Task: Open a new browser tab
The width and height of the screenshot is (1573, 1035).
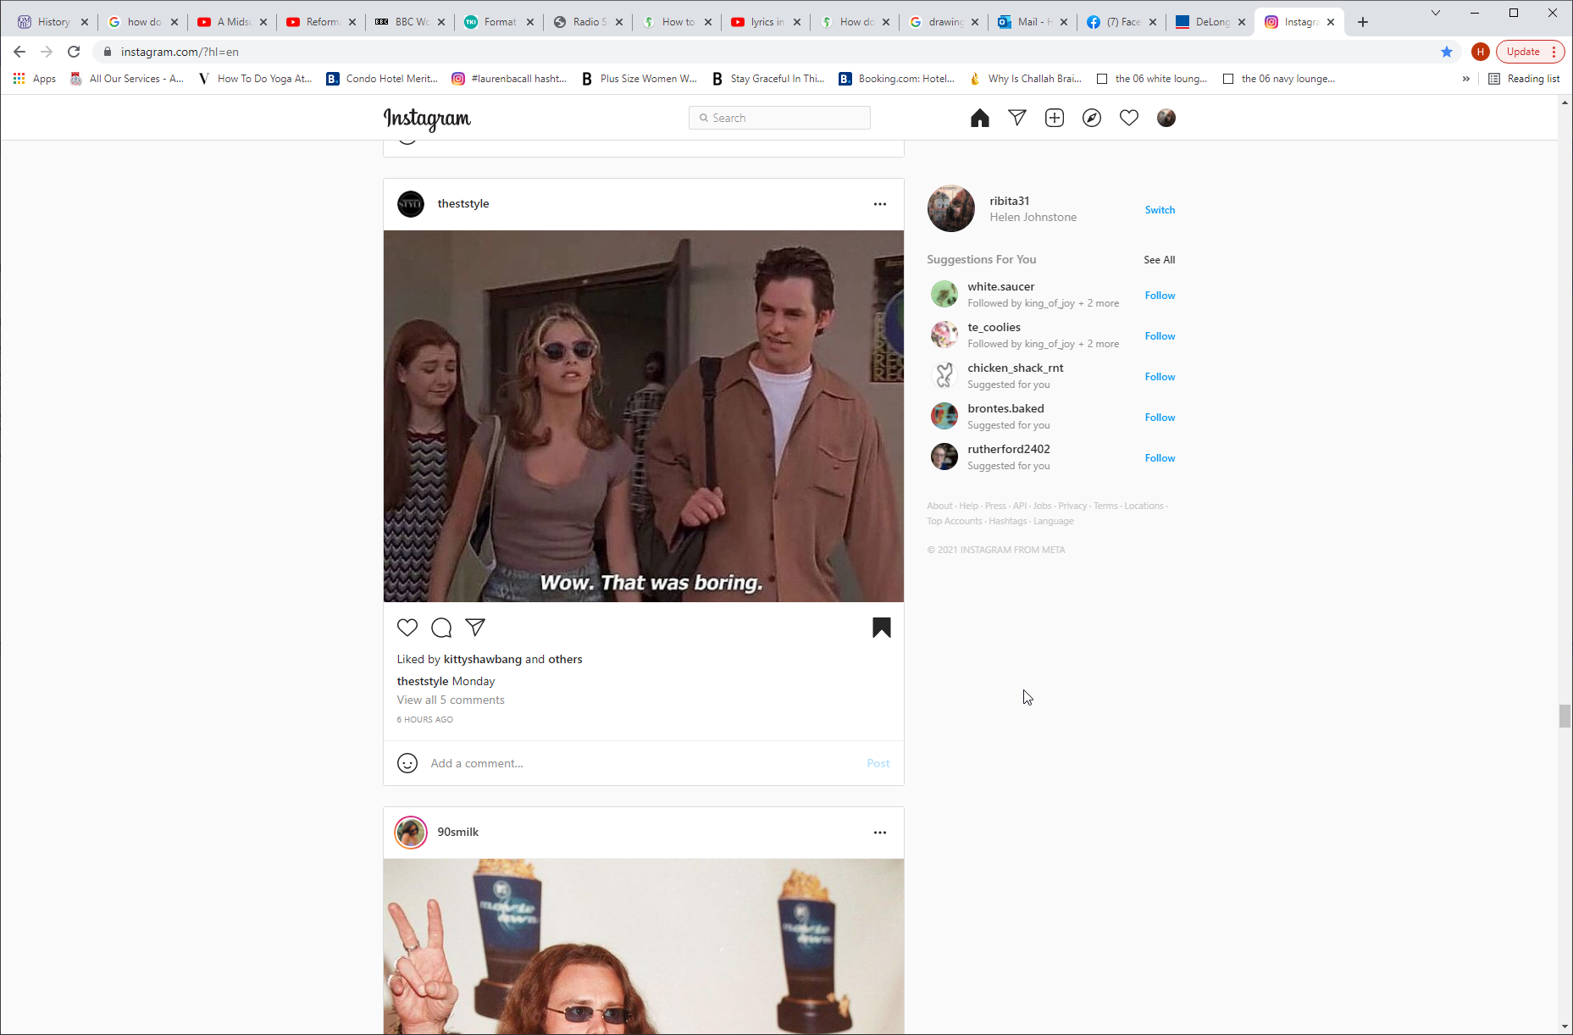Action: pyautogui.click(x=1362, y=22)
